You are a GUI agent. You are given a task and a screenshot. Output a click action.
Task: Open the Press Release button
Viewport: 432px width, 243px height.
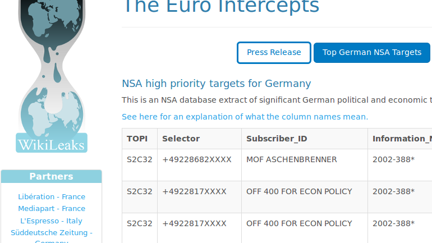pyautogui.click(x=274, y=53)
